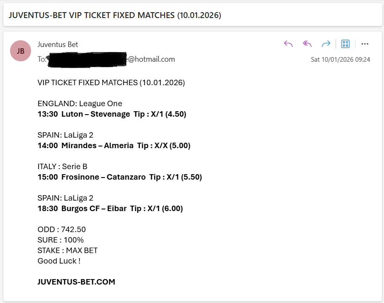Image resolution: width=384 pixels, height=303 pixels.
Task: Click the Reply All icon
Action: tap(307, 43)
